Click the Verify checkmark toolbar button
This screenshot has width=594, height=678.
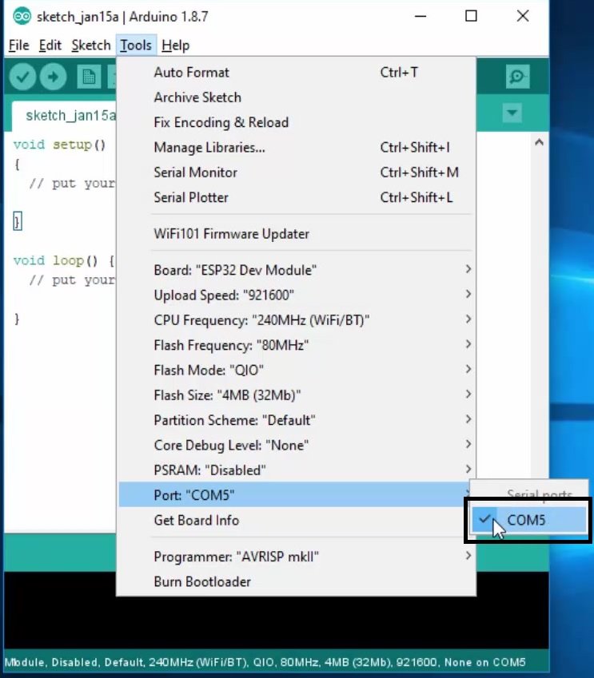pyautogui.click(x=22, y=77)
